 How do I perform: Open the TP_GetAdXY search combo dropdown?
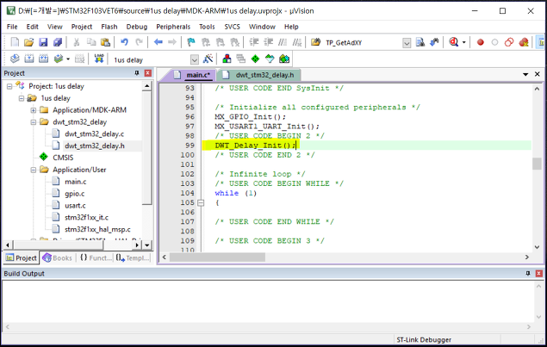(x=407, y=43)
